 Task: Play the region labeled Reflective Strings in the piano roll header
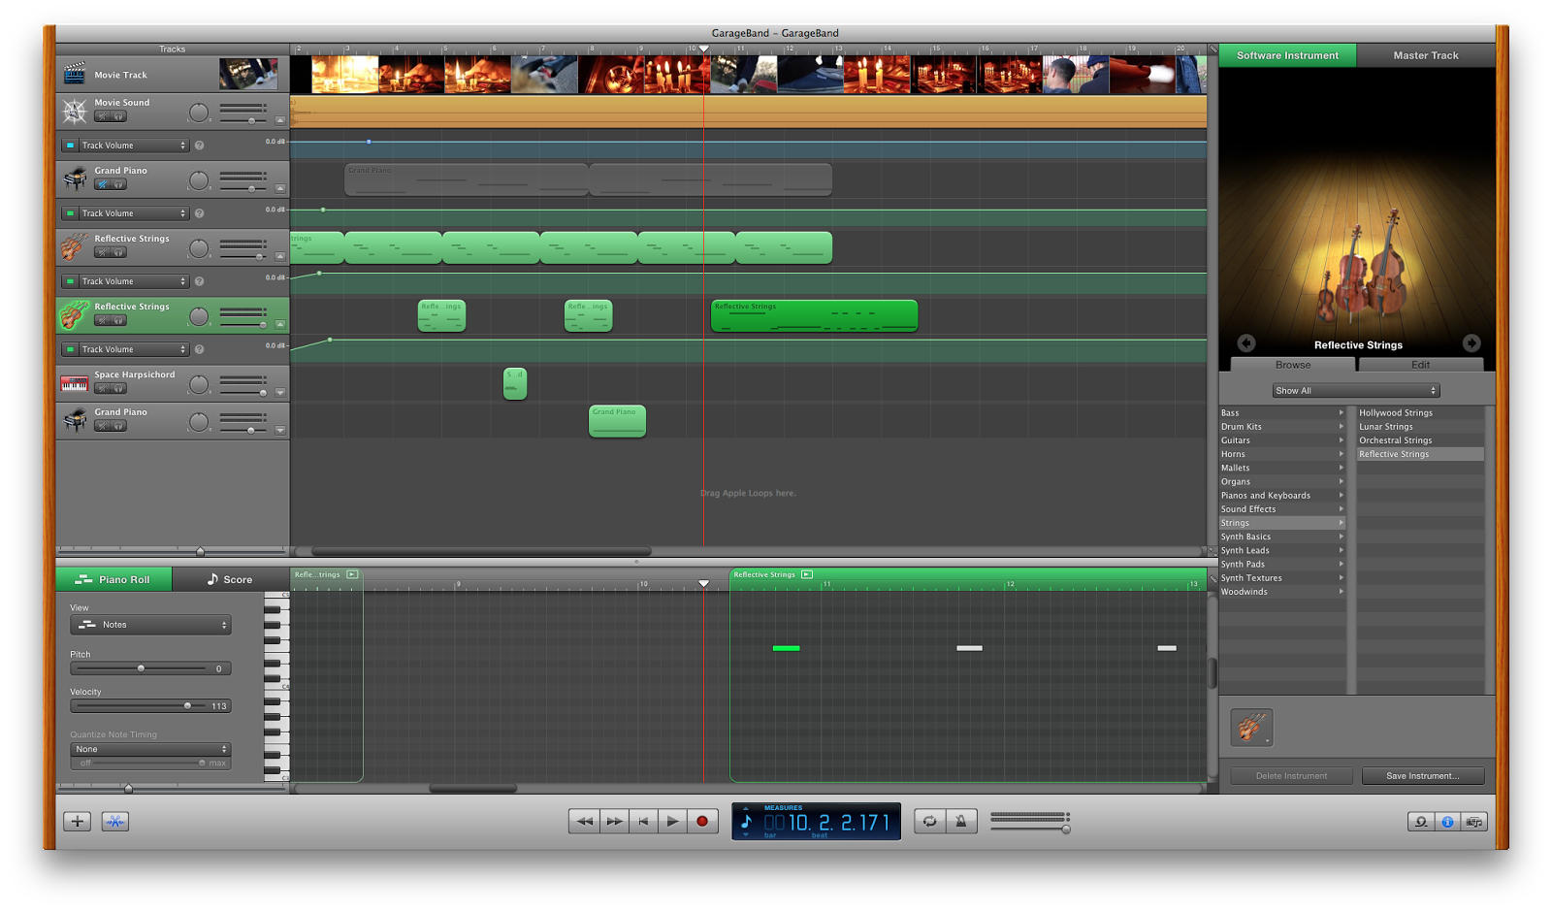[807, 574]
